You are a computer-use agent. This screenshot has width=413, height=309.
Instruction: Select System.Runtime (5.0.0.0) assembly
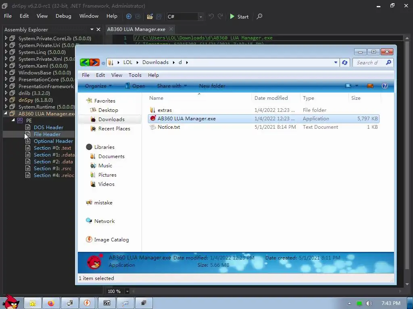pos(47,107)
